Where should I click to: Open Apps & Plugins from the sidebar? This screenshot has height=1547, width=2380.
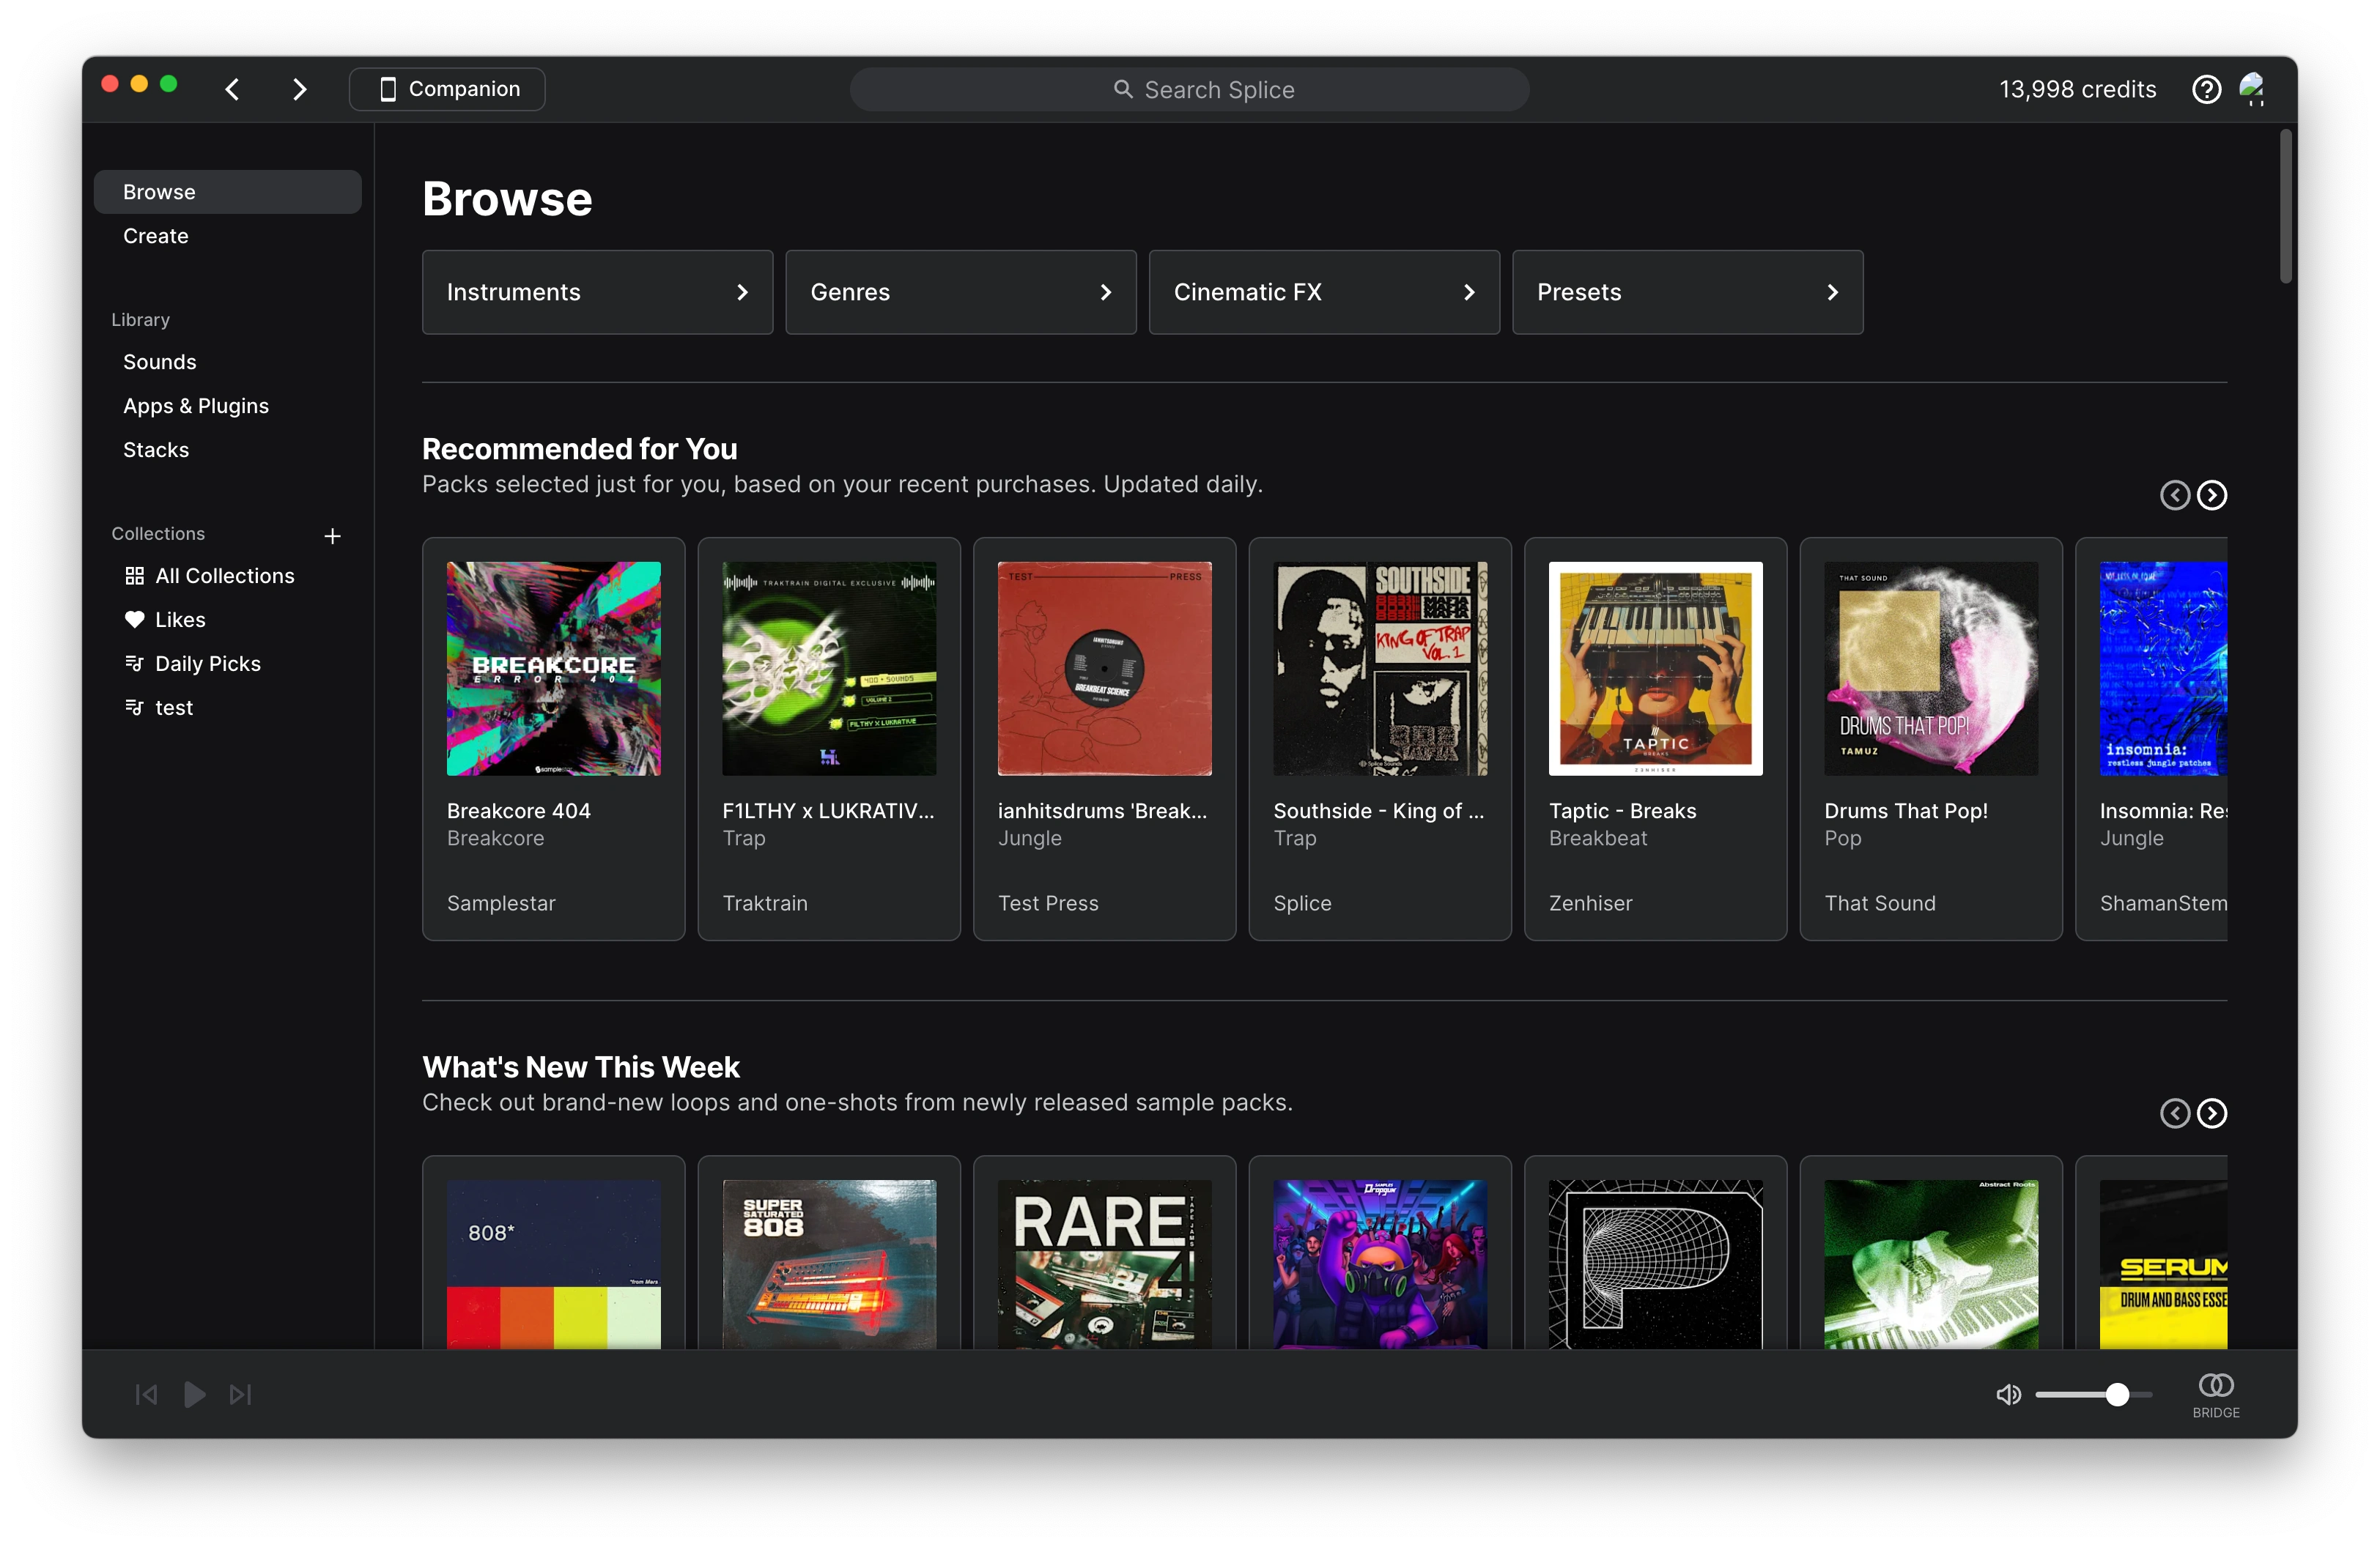point(196,406)
